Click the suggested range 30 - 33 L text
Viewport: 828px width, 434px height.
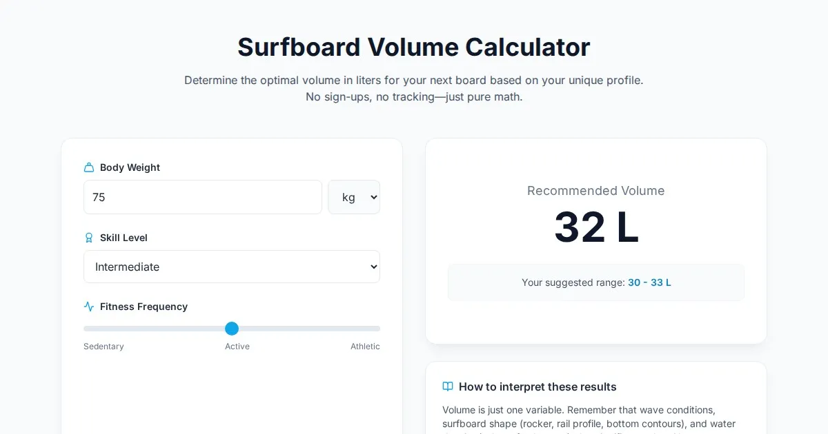pos(649,282)
